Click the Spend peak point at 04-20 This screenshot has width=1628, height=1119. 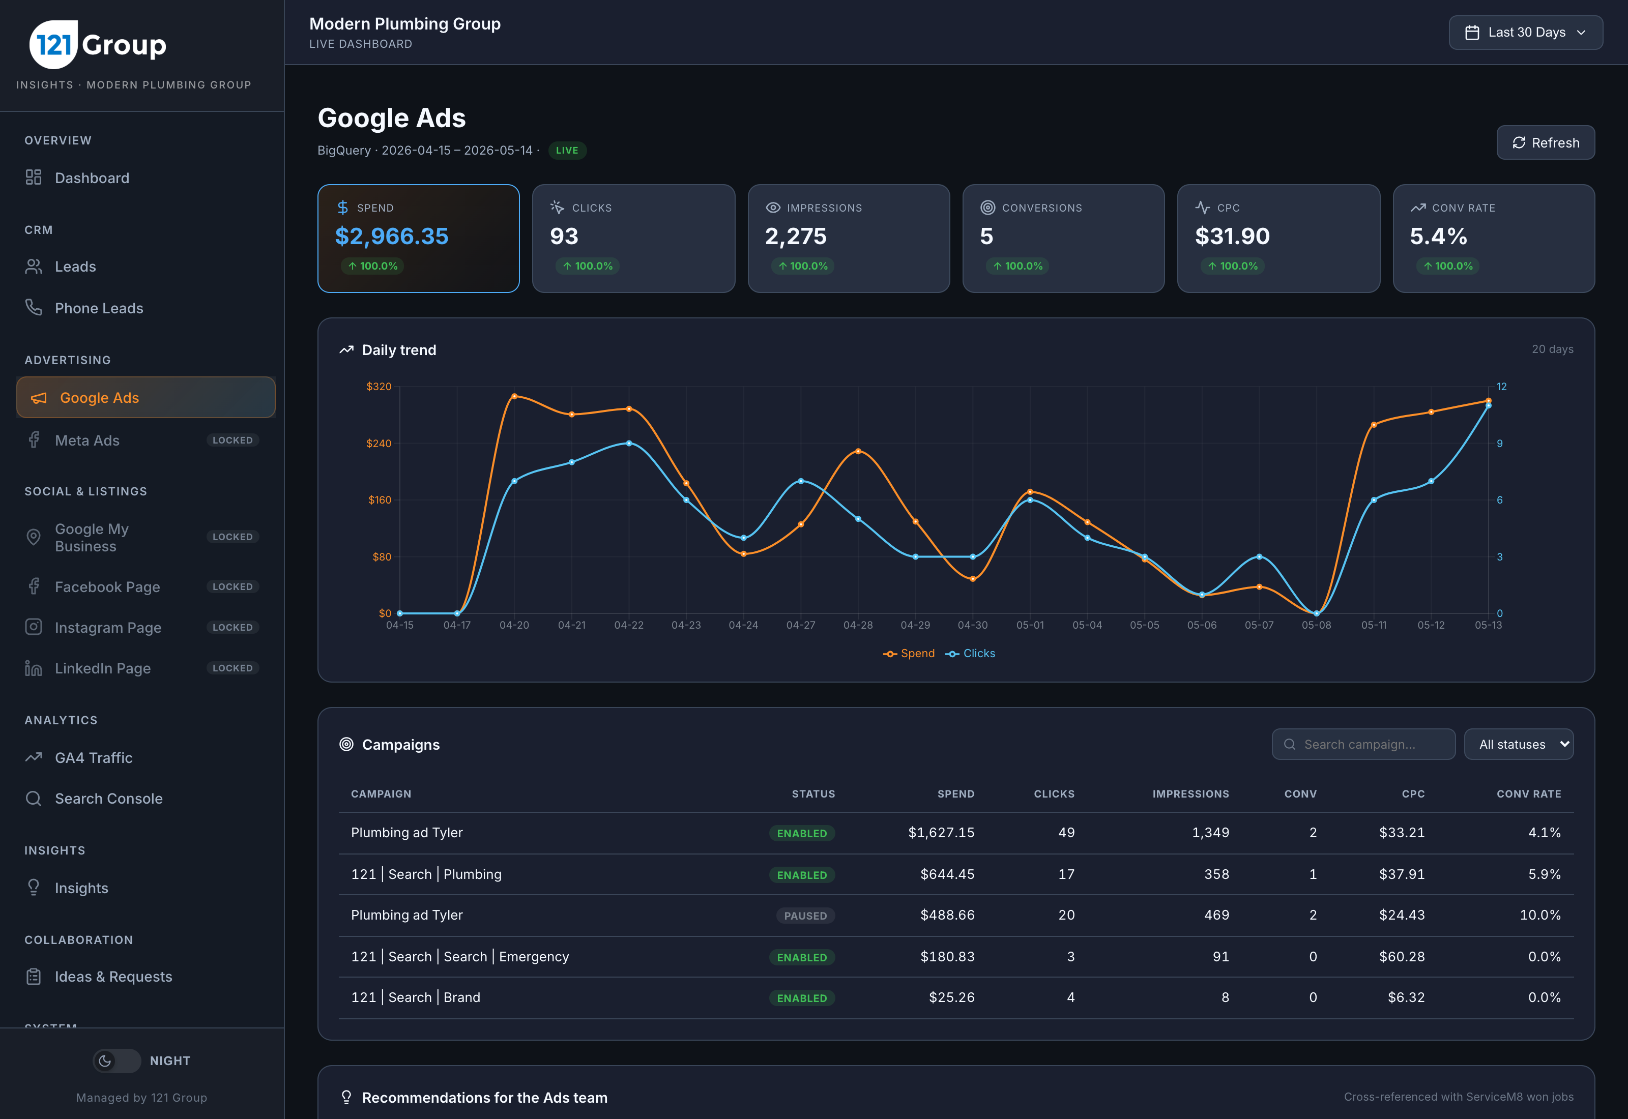pyautogui.click(x=514, y=396)
